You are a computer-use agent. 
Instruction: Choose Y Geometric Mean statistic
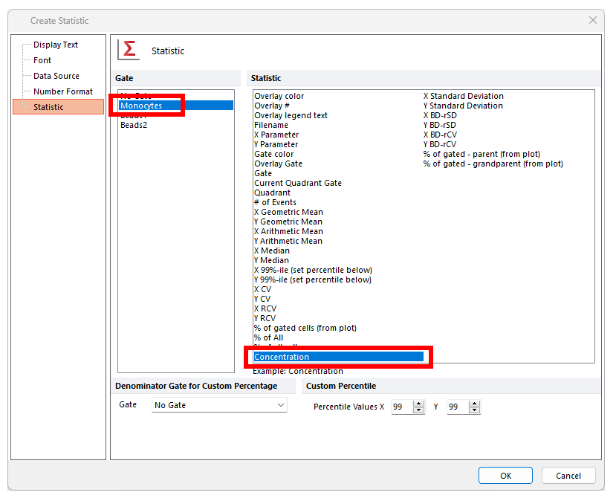click(x=288, y=222)
